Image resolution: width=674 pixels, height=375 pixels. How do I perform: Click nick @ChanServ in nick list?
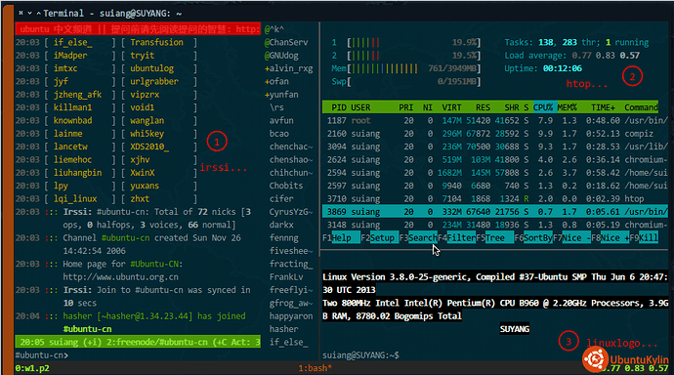coord(286,43)
